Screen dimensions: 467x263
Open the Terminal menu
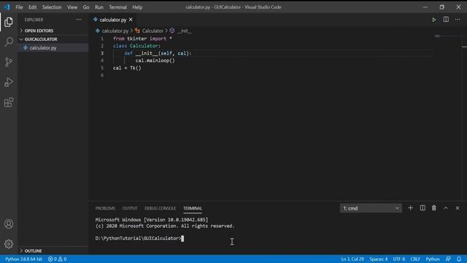pos(117,7)
